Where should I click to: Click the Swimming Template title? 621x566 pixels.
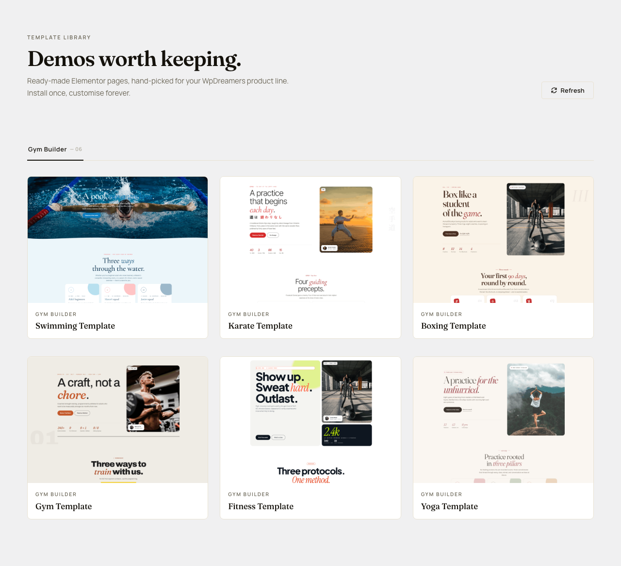tap(75, 326)
